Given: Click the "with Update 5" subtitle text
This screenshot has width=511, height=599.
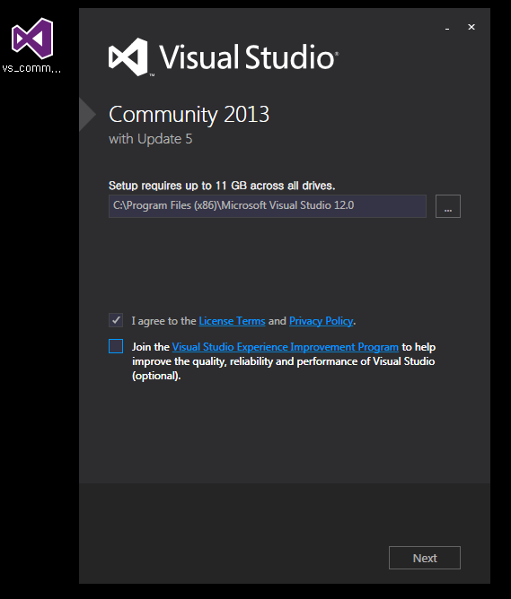Looking at the screenshot, I should (150, 139).
